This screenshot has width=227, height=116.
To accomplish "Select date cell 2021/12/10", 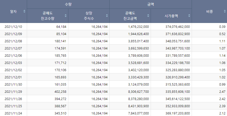I will pyautogui.click(x=13, y=27).
